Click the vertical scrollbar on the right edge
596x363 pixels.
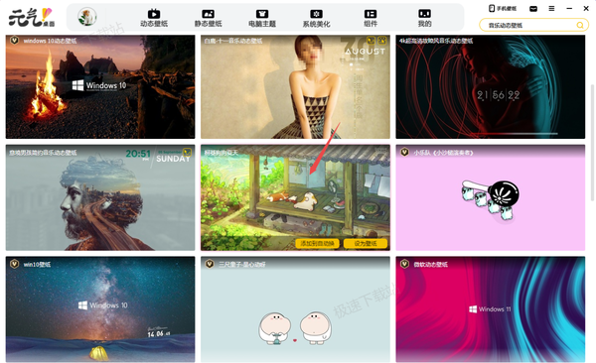pyautogui.click(x=592, y=143)
